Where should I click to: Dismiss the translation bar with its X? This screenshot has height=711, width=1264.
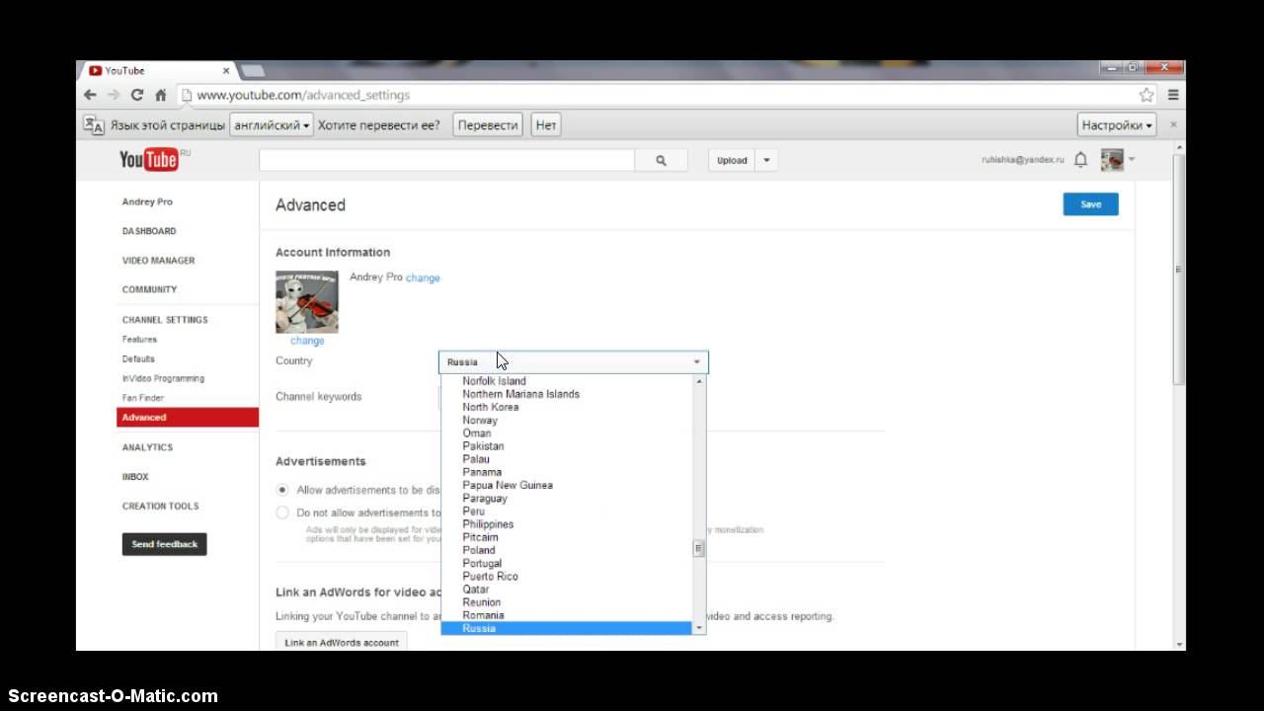point(1173,124)
